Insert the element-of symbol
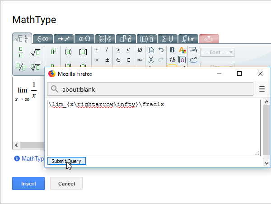 click(118, 60)
